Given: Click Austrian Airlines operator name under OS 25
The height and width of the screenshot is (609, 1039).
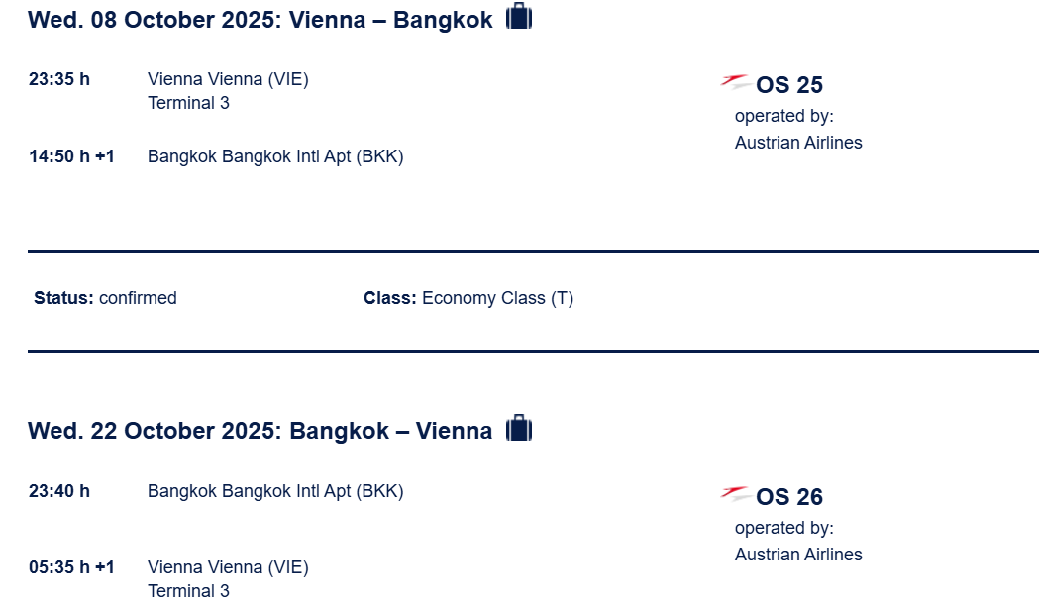Looking at the screenshot, I should pos(798,143).
